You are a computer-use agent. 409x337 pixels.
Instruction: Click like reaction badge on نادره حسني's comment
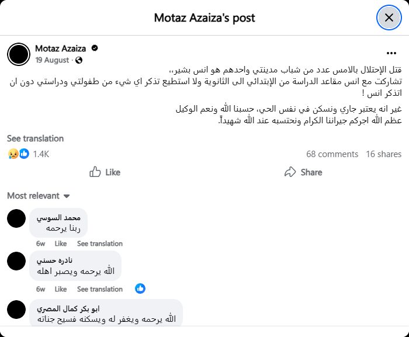[x=140, y=289]
